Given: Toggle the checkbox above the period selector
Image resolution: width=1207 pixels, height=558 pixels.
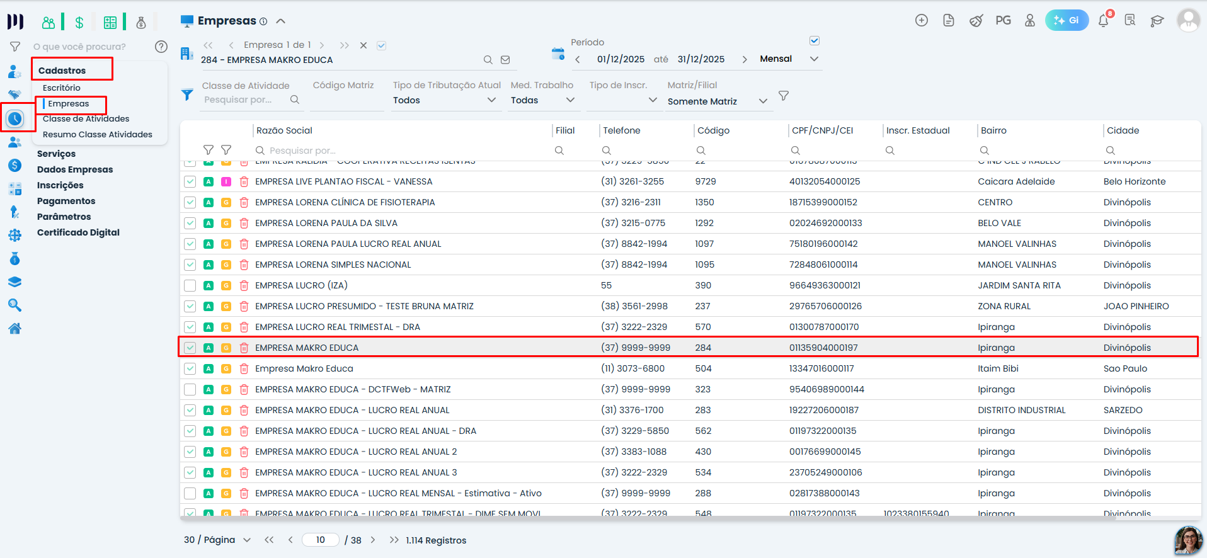Looking at the screenshot, I should 815,41.
